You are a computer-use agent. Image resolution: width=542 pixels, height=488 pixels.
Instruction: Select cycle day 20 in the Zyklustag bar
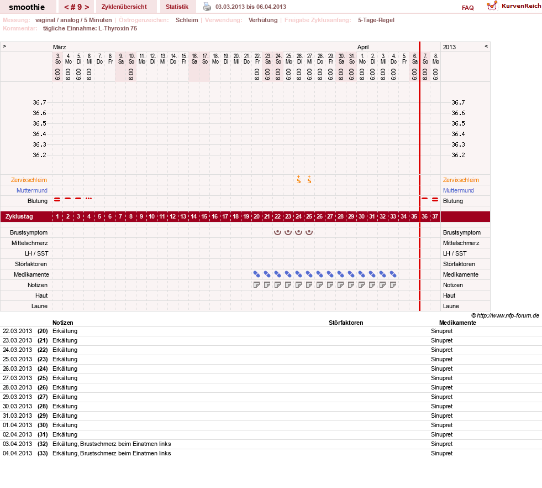point(256,217)
